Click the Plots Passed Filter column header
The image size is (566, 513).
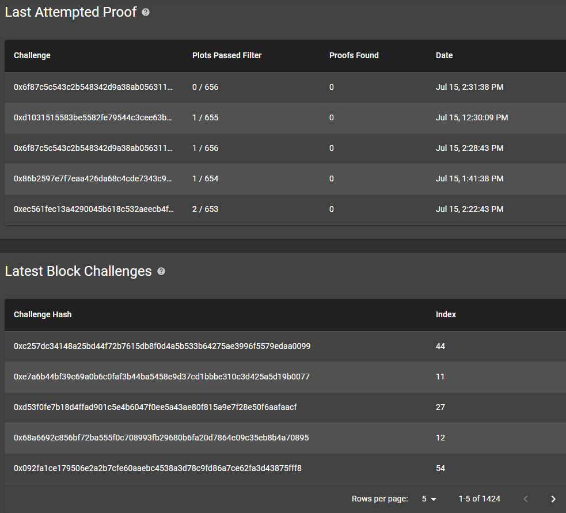coord(227,55)
